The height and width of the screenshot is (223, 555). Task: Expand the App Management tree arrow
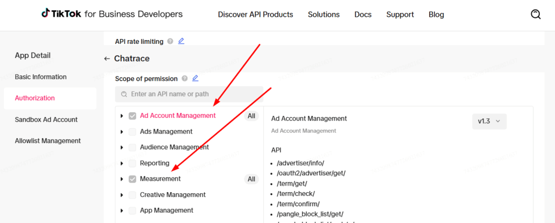(x=122, y=211)
